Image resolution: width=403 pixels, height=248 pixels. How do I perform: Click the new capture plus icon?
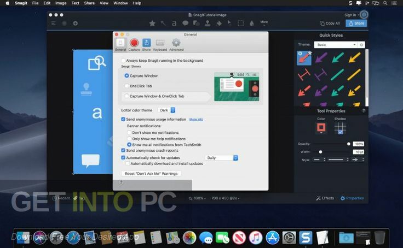[76, 23]
